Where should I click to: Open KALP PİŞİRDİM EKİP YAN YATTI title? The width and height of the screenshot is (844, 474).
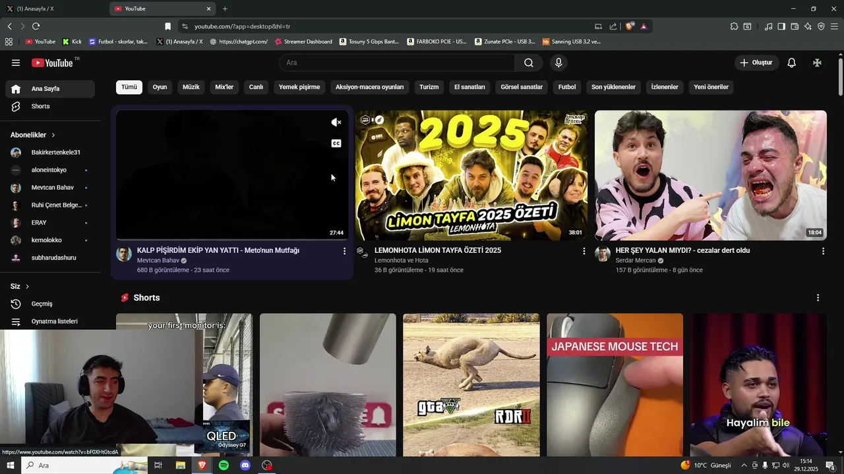pos(218,250)
